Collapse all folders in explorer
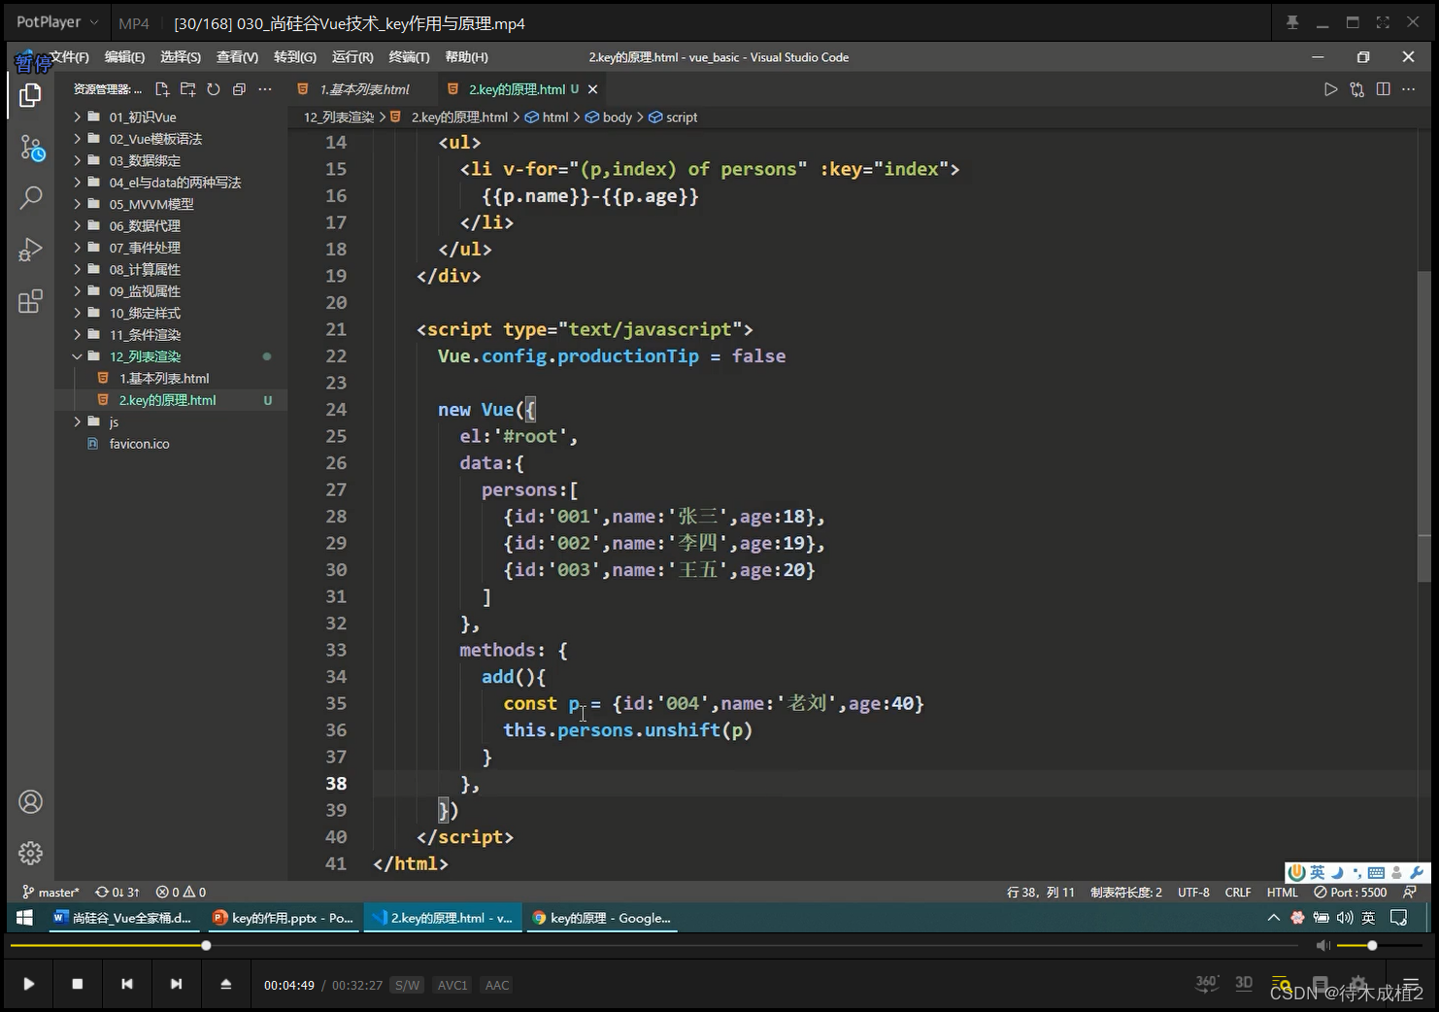This screenshot has width=1439, height=1012. pos(239,89)
